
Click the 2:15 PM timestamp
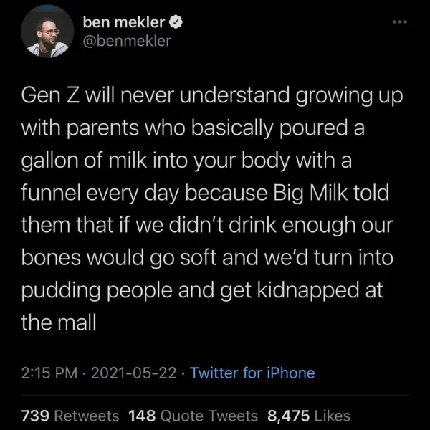point(49,373)
